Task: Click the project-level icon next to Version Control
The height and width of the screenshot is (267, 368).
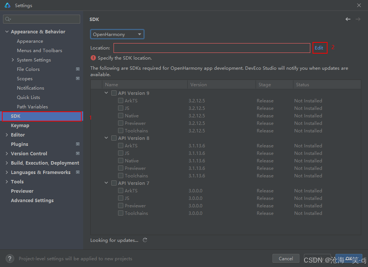Action: click(78, 153)
